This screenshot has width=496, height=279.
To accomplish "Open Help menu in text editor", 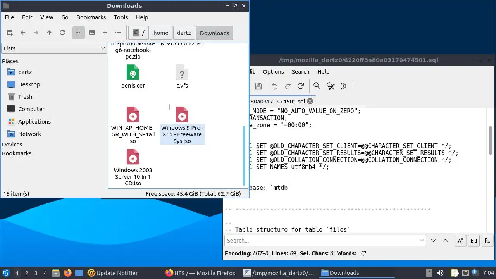I will click(x=323, y=72).
